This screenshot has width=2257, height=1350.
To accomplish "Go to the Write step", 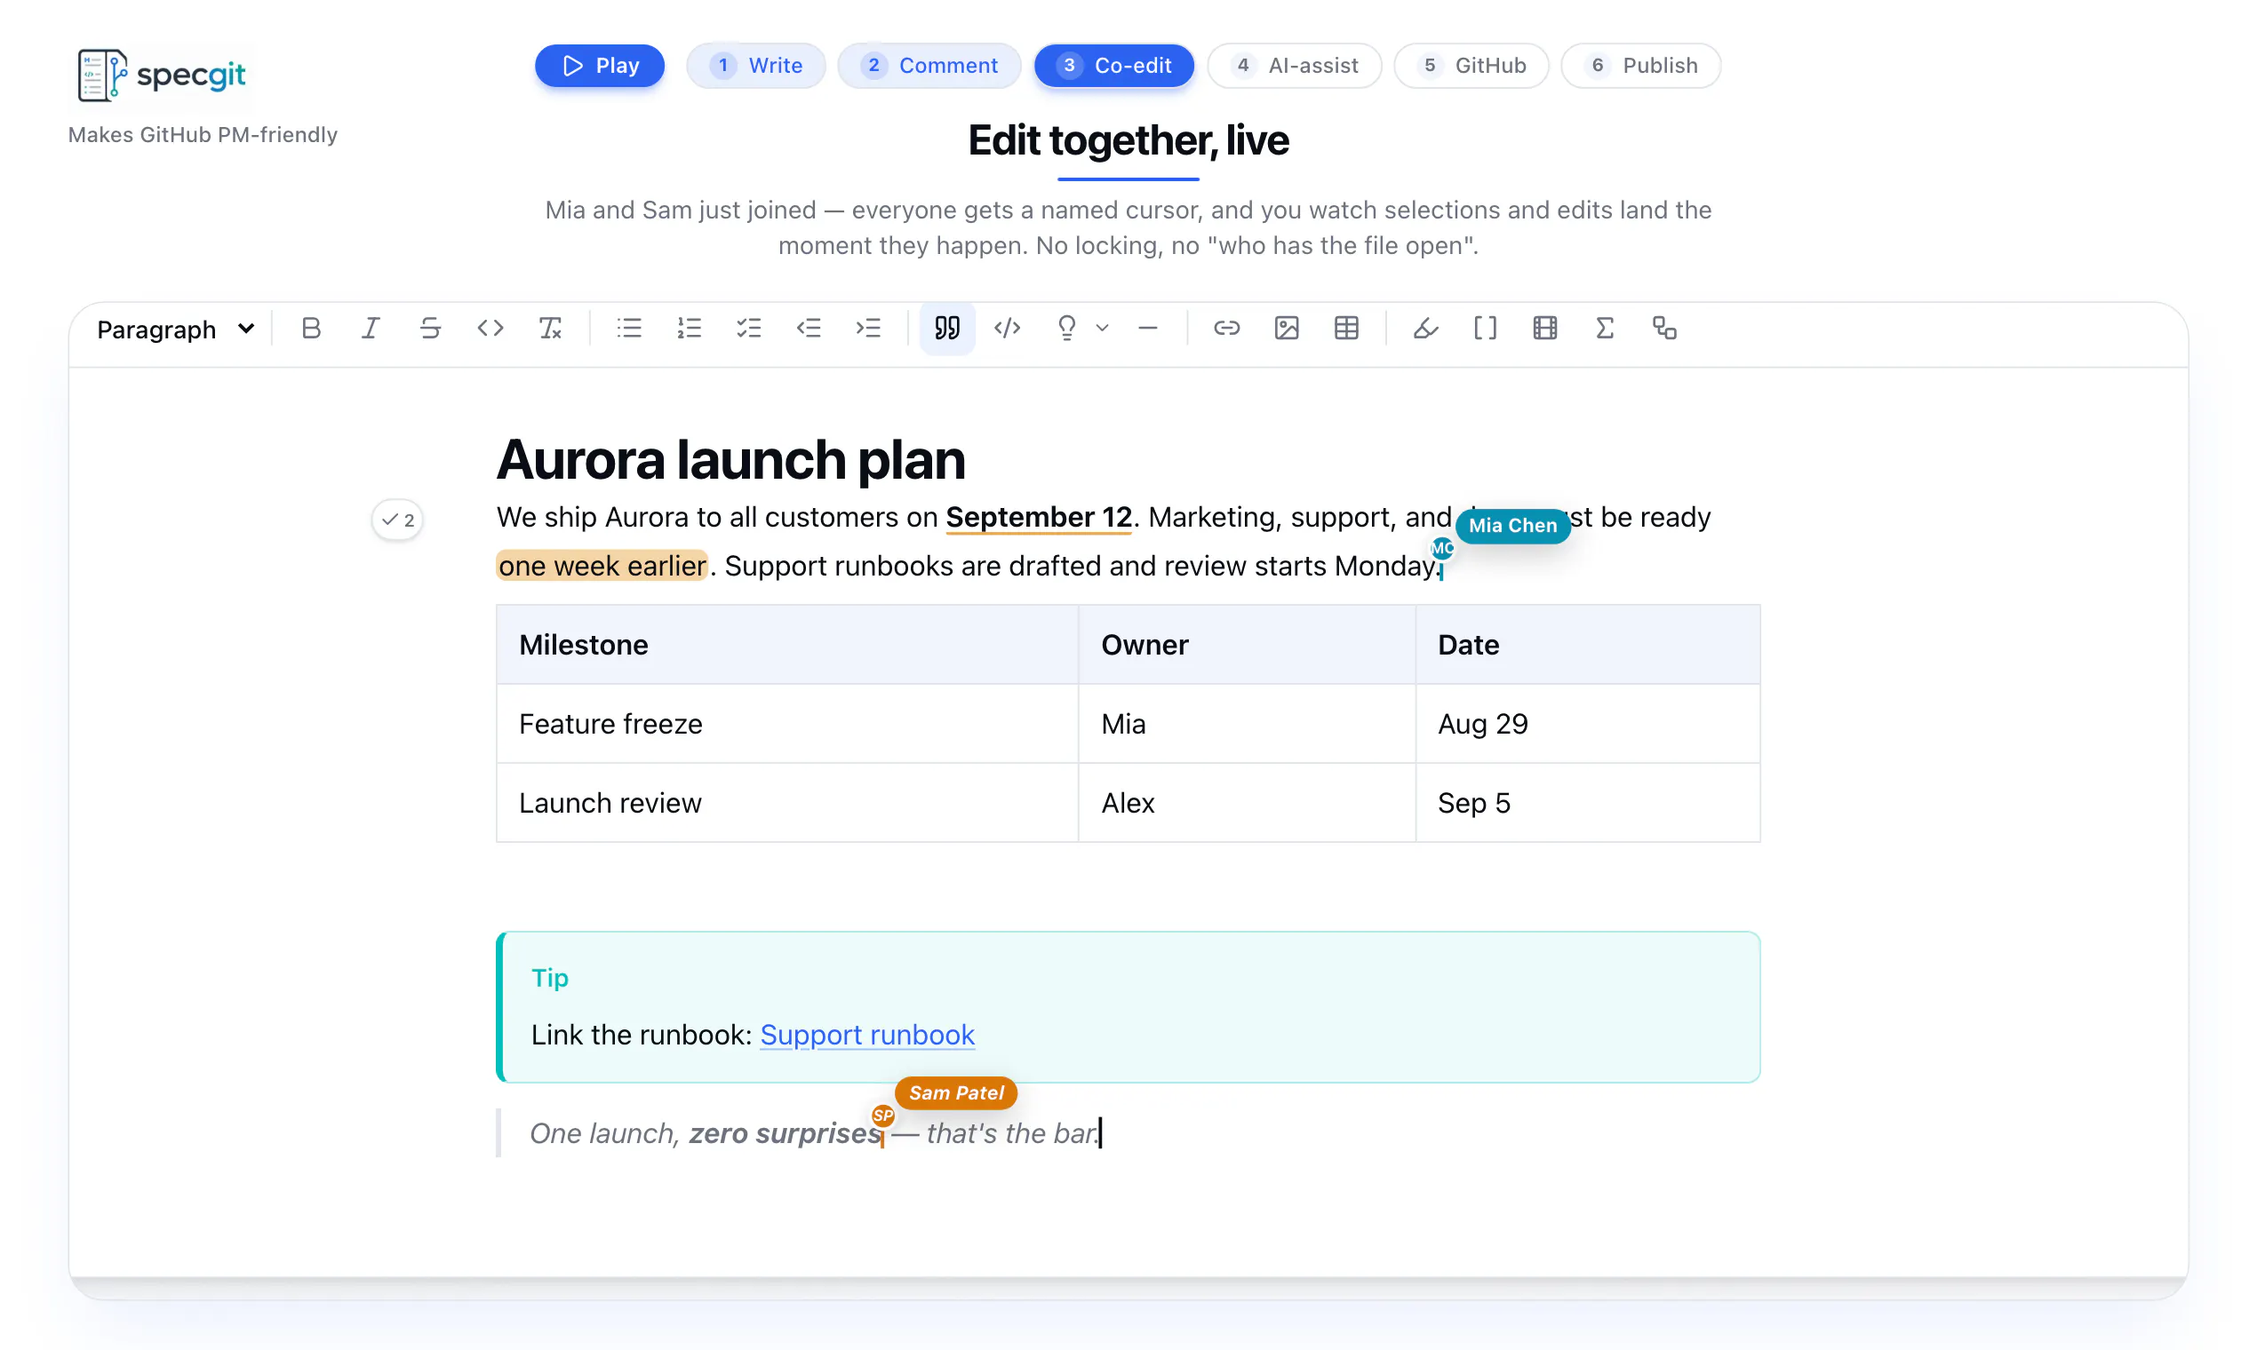I will point(756,66).
